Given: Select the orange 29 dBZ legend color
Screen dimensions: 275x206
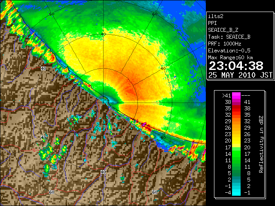Looking at the screenshot, I should [236, 121].
